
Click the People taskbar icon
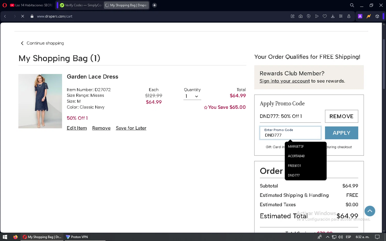point(320,237)
